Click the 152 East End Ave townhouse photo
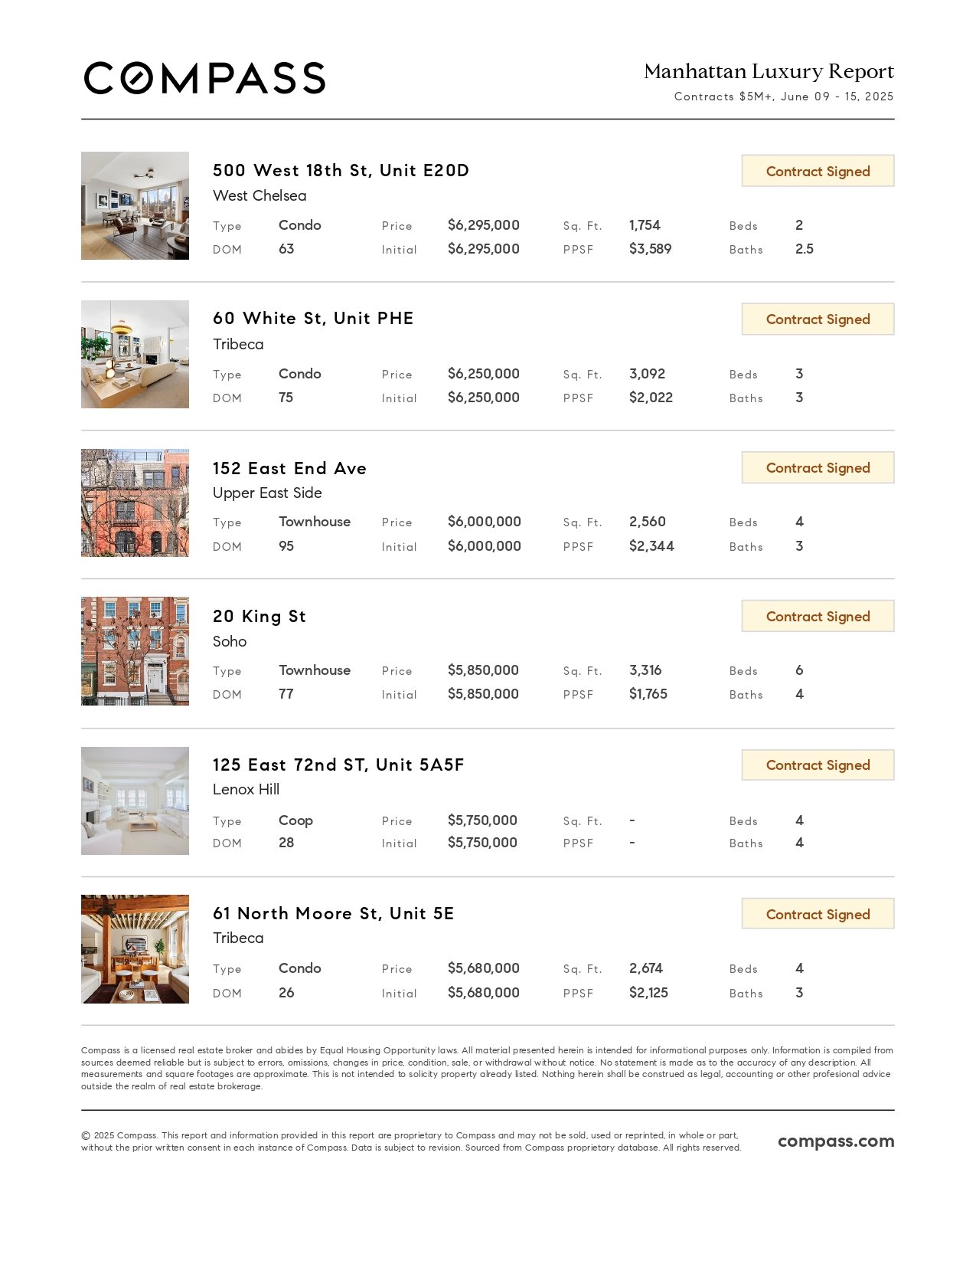976x1264 pixels. click(135, 503)
